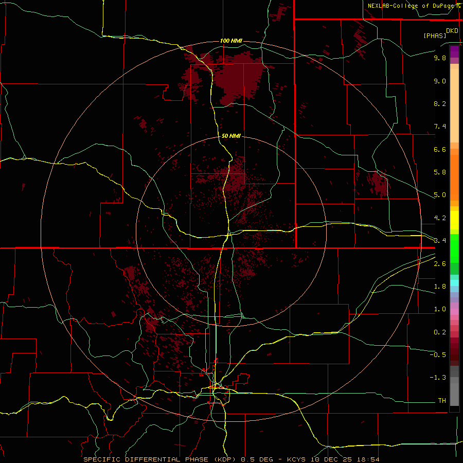463x463 pixels.
Task: Click the 100 NMI range ring label
Action: pyautogui.click(x=231, y=41)
